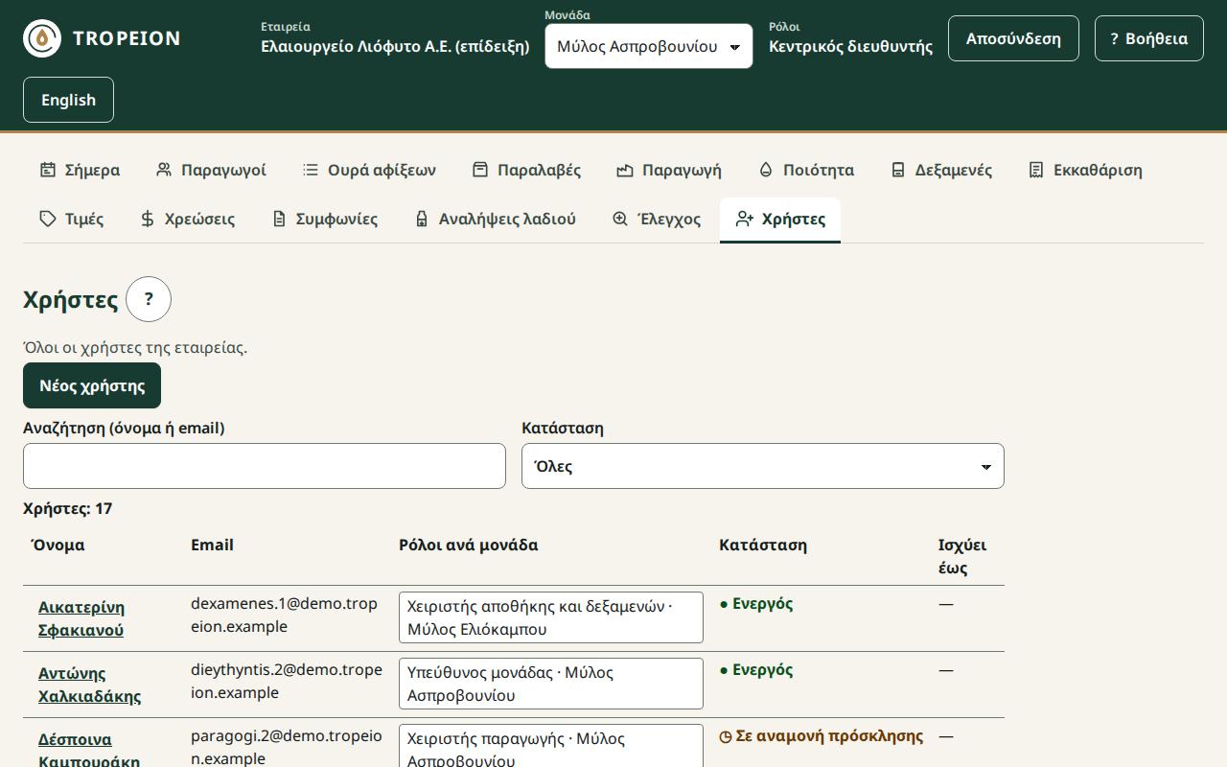Viewport: 1227px width, 767px height.
Task: Click the Ισχύει έως column header
Action: 962,556
